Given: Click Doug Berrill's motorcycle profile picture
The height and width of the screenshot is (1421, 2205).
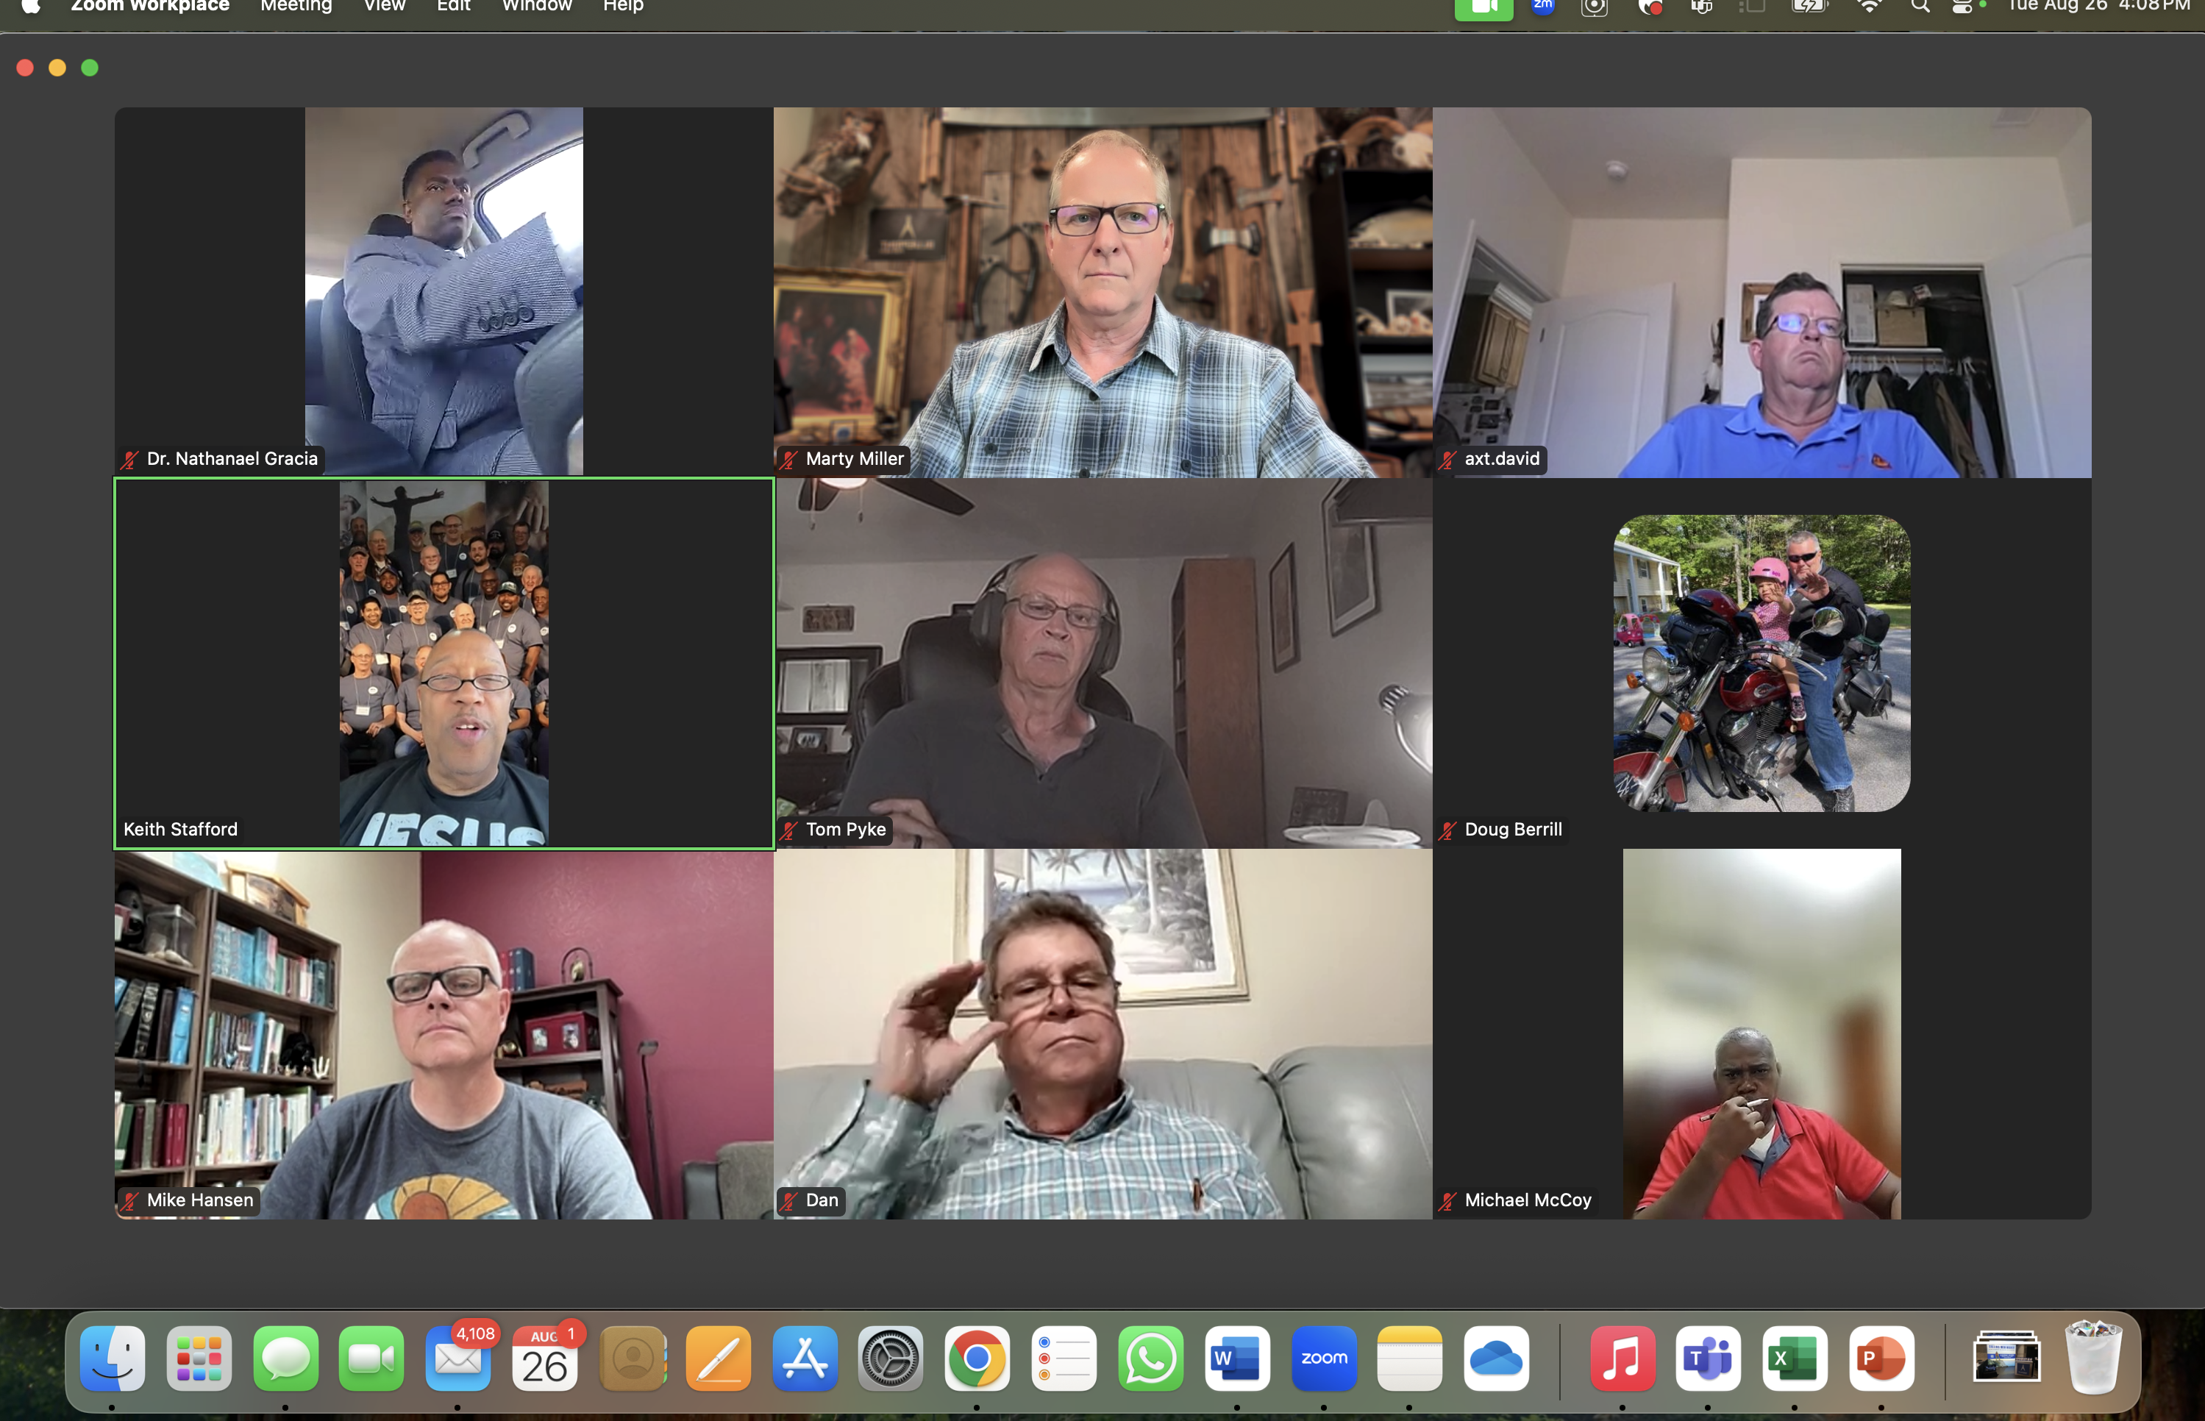Looking at the screenshot, I should point(1760,663).
